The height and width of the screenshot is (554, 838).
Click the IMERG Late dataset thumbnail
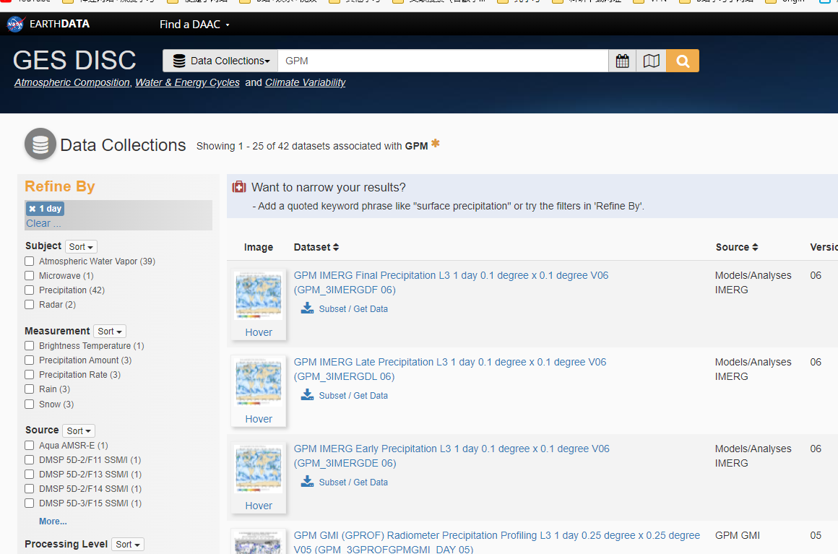[259, 382]
